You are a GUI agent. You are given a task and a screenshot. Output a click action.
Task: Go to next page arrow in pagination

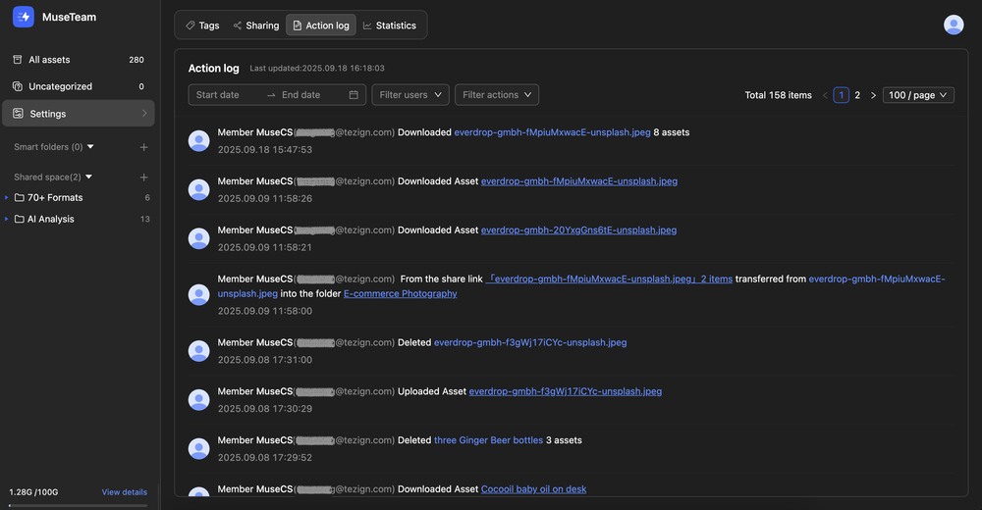click(873, 95)
